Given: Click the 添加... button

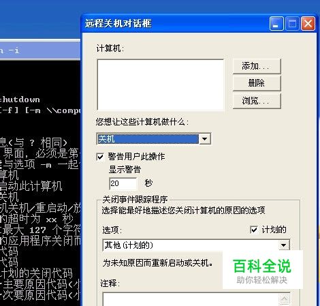Looking at the screenshot, I should click(257, 66).
